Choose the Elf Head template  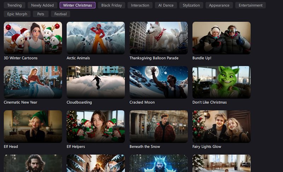pyautogui.click(x=33, y=126)
